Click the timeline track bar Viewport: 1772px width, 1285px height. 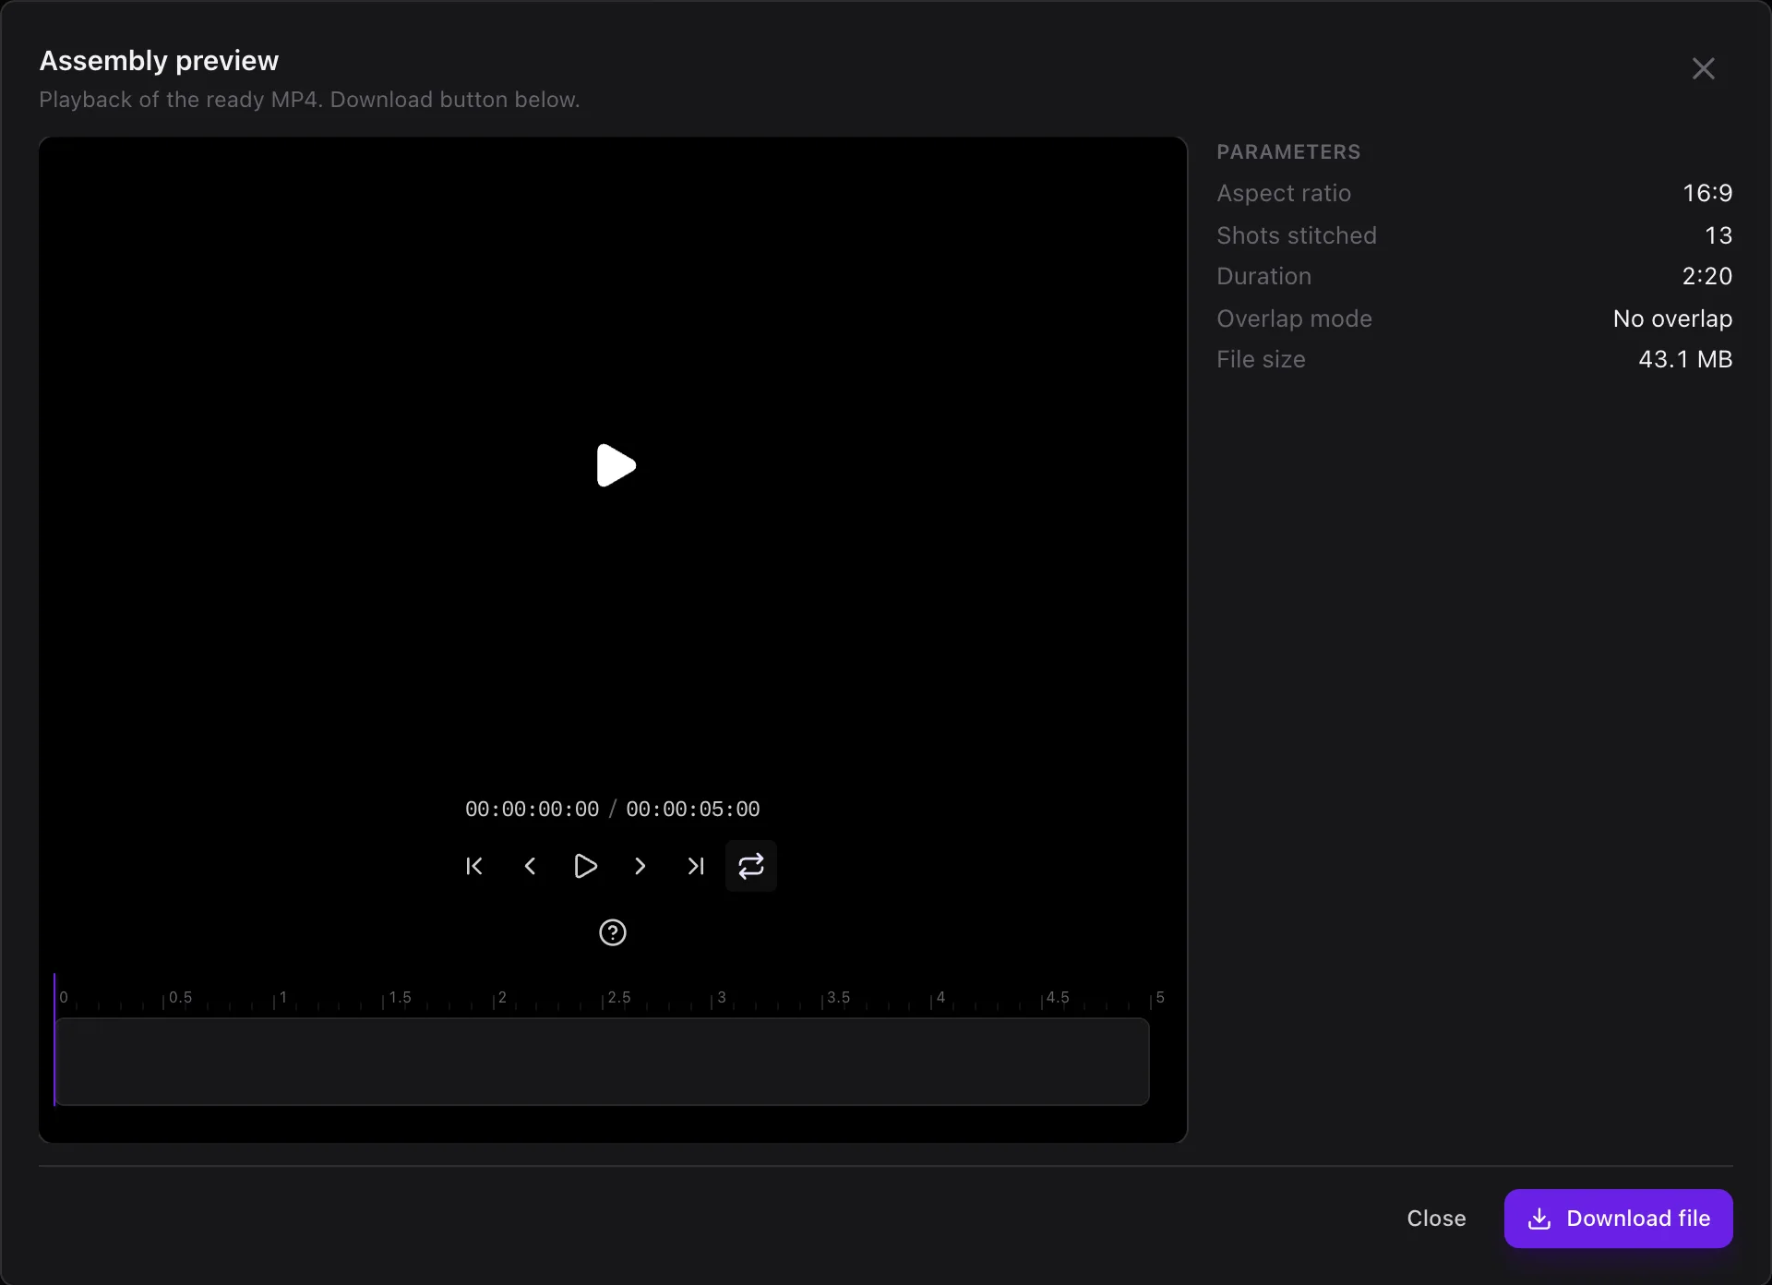[602, 1062]
